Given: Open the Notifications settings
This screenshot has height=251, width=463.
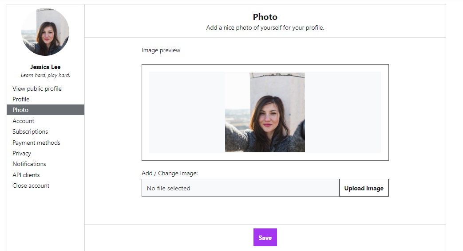Looking at the screenshot, I should coord(29,164).
